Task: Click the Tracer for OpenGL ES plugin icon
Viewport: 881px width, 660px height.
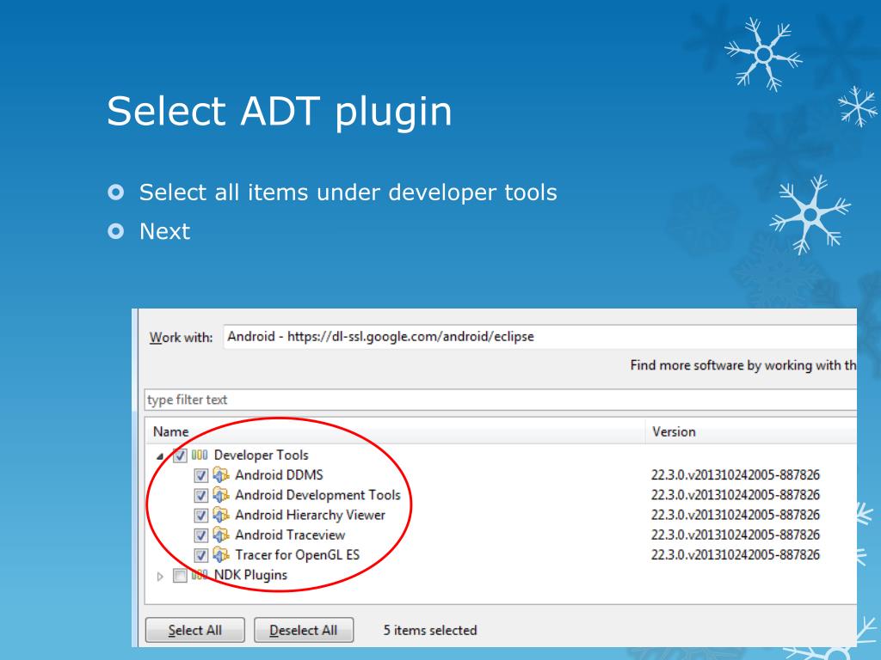Action: coord(221,555)
